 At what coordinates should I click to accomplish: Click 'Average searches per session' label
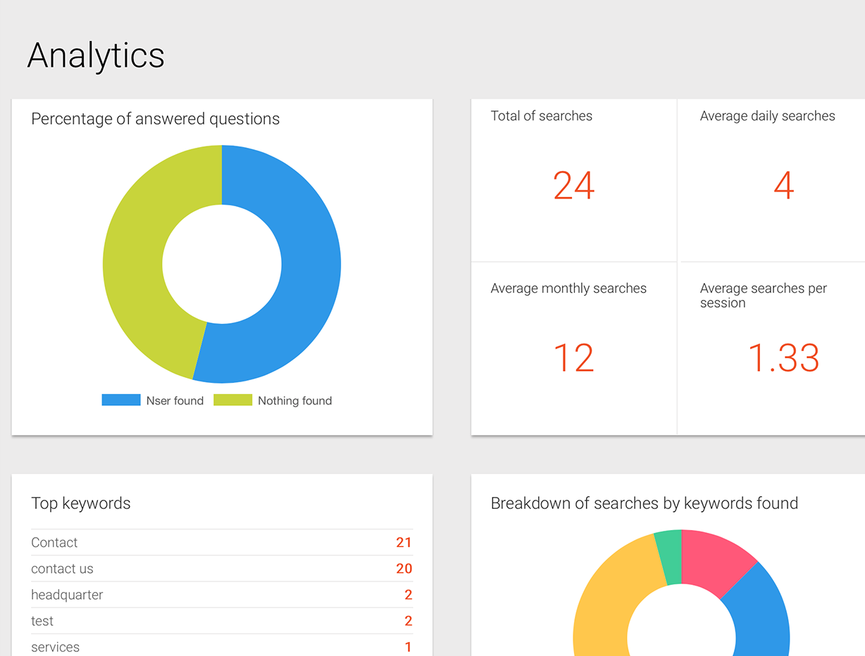point(764,296)
